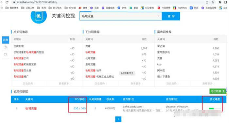This screenshot has height=123, width=229.
Task: Select the Sogou engine icon on sidebar
Action: [6, 47]
